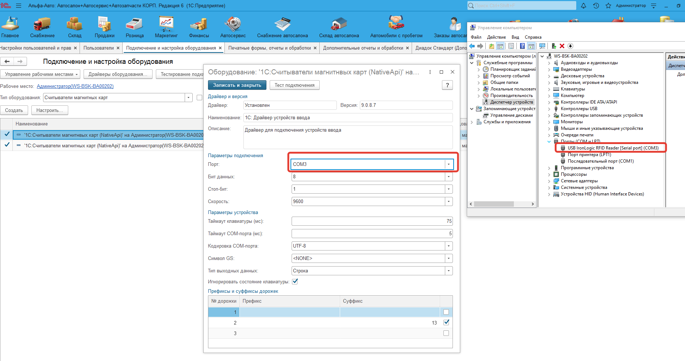685x361 pixels.
Task: Open the Автосервис brake disc icon
Action: 233,24
